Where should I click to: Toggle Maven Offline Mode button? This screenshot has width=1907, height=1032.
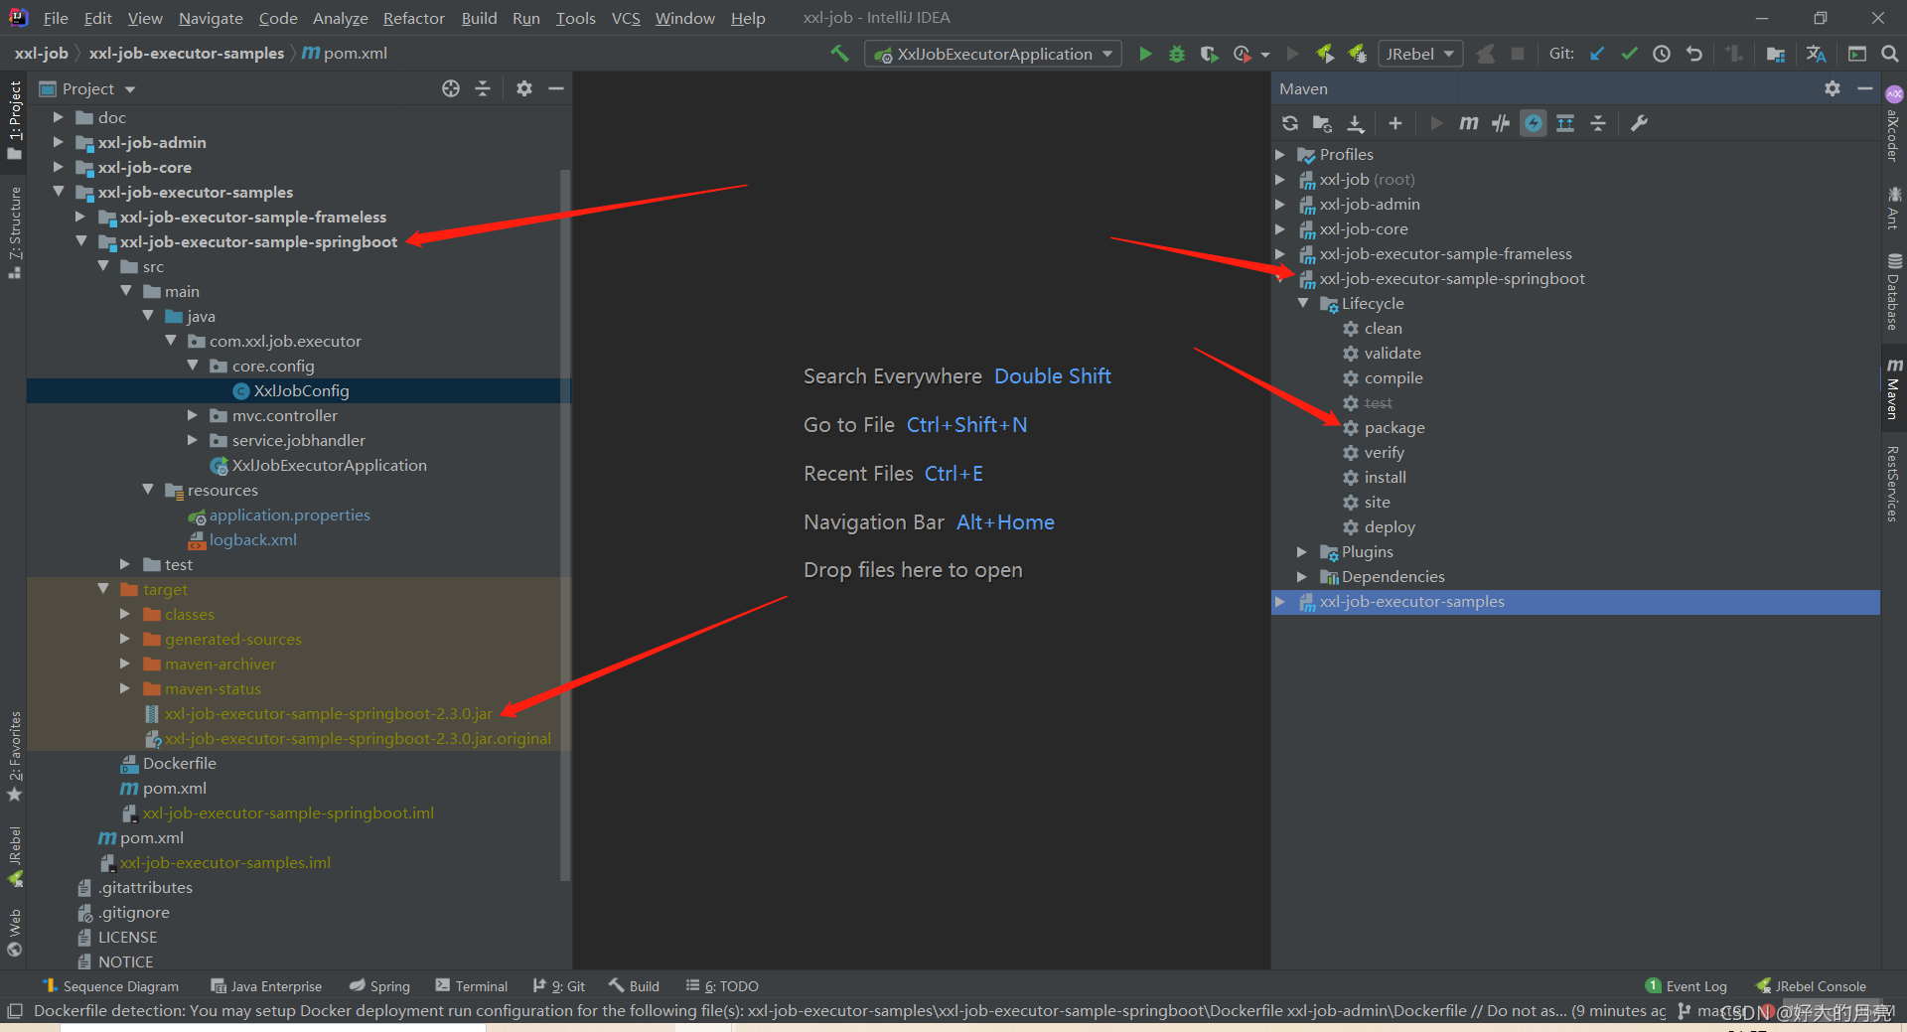pyautogui.click(x=1501, y=123)
